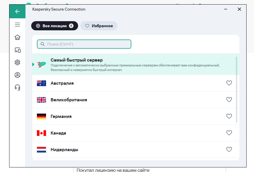The image size is (254, 172).
Task: Click the globe icon in Все локации
Action: point(38,26)
